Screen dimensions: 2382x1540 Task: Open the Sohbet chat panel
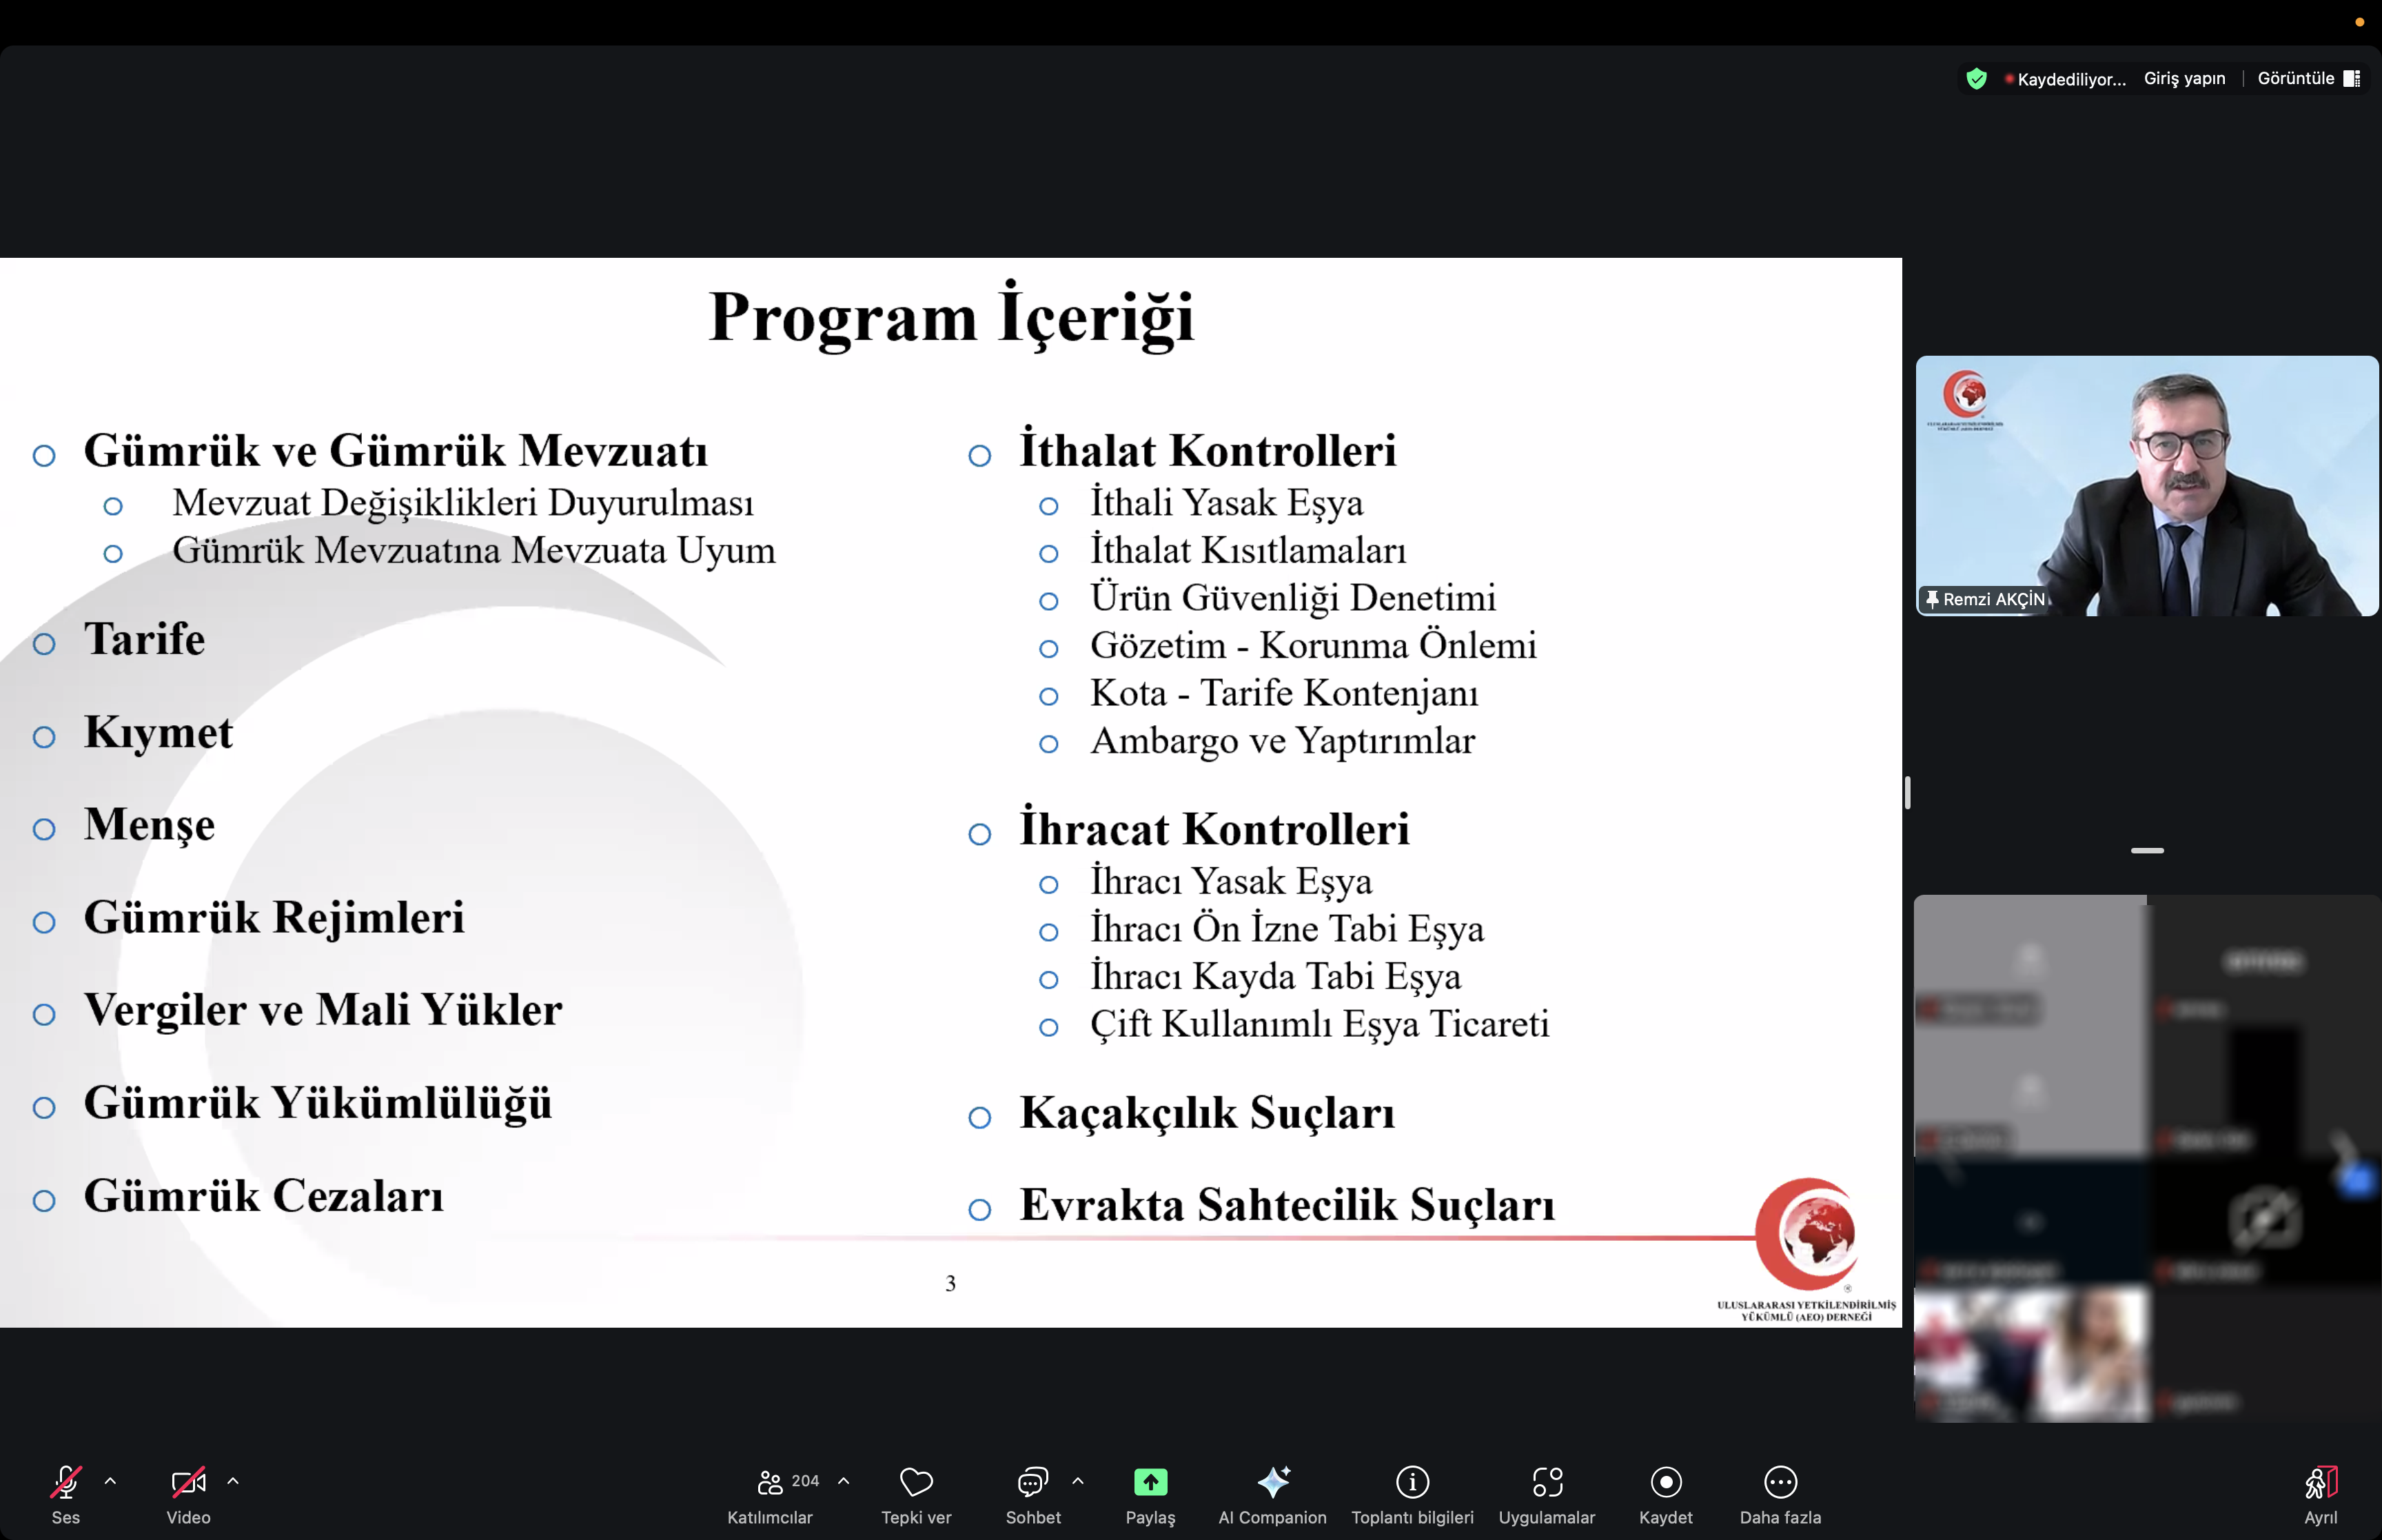pos(1032,1484)
